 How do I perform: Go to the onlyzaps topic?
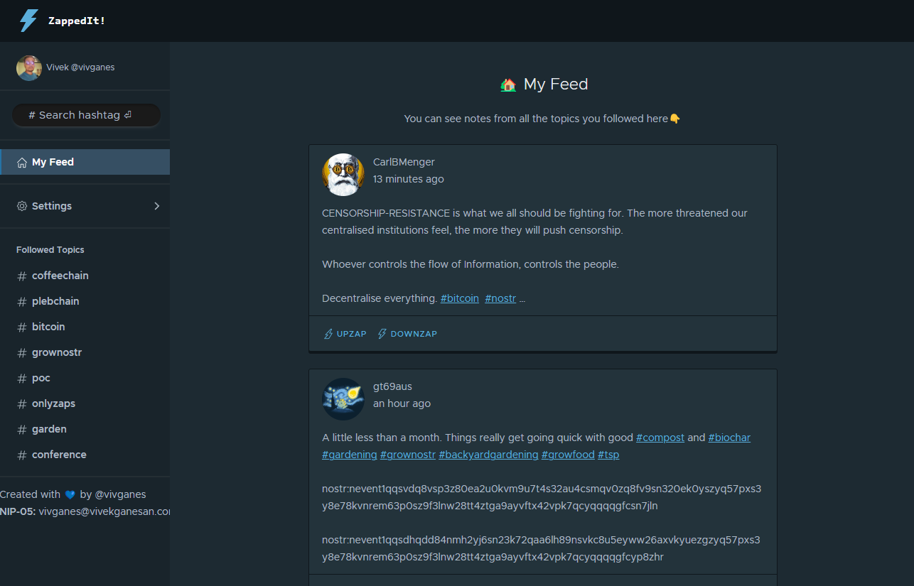coord(53,403)
